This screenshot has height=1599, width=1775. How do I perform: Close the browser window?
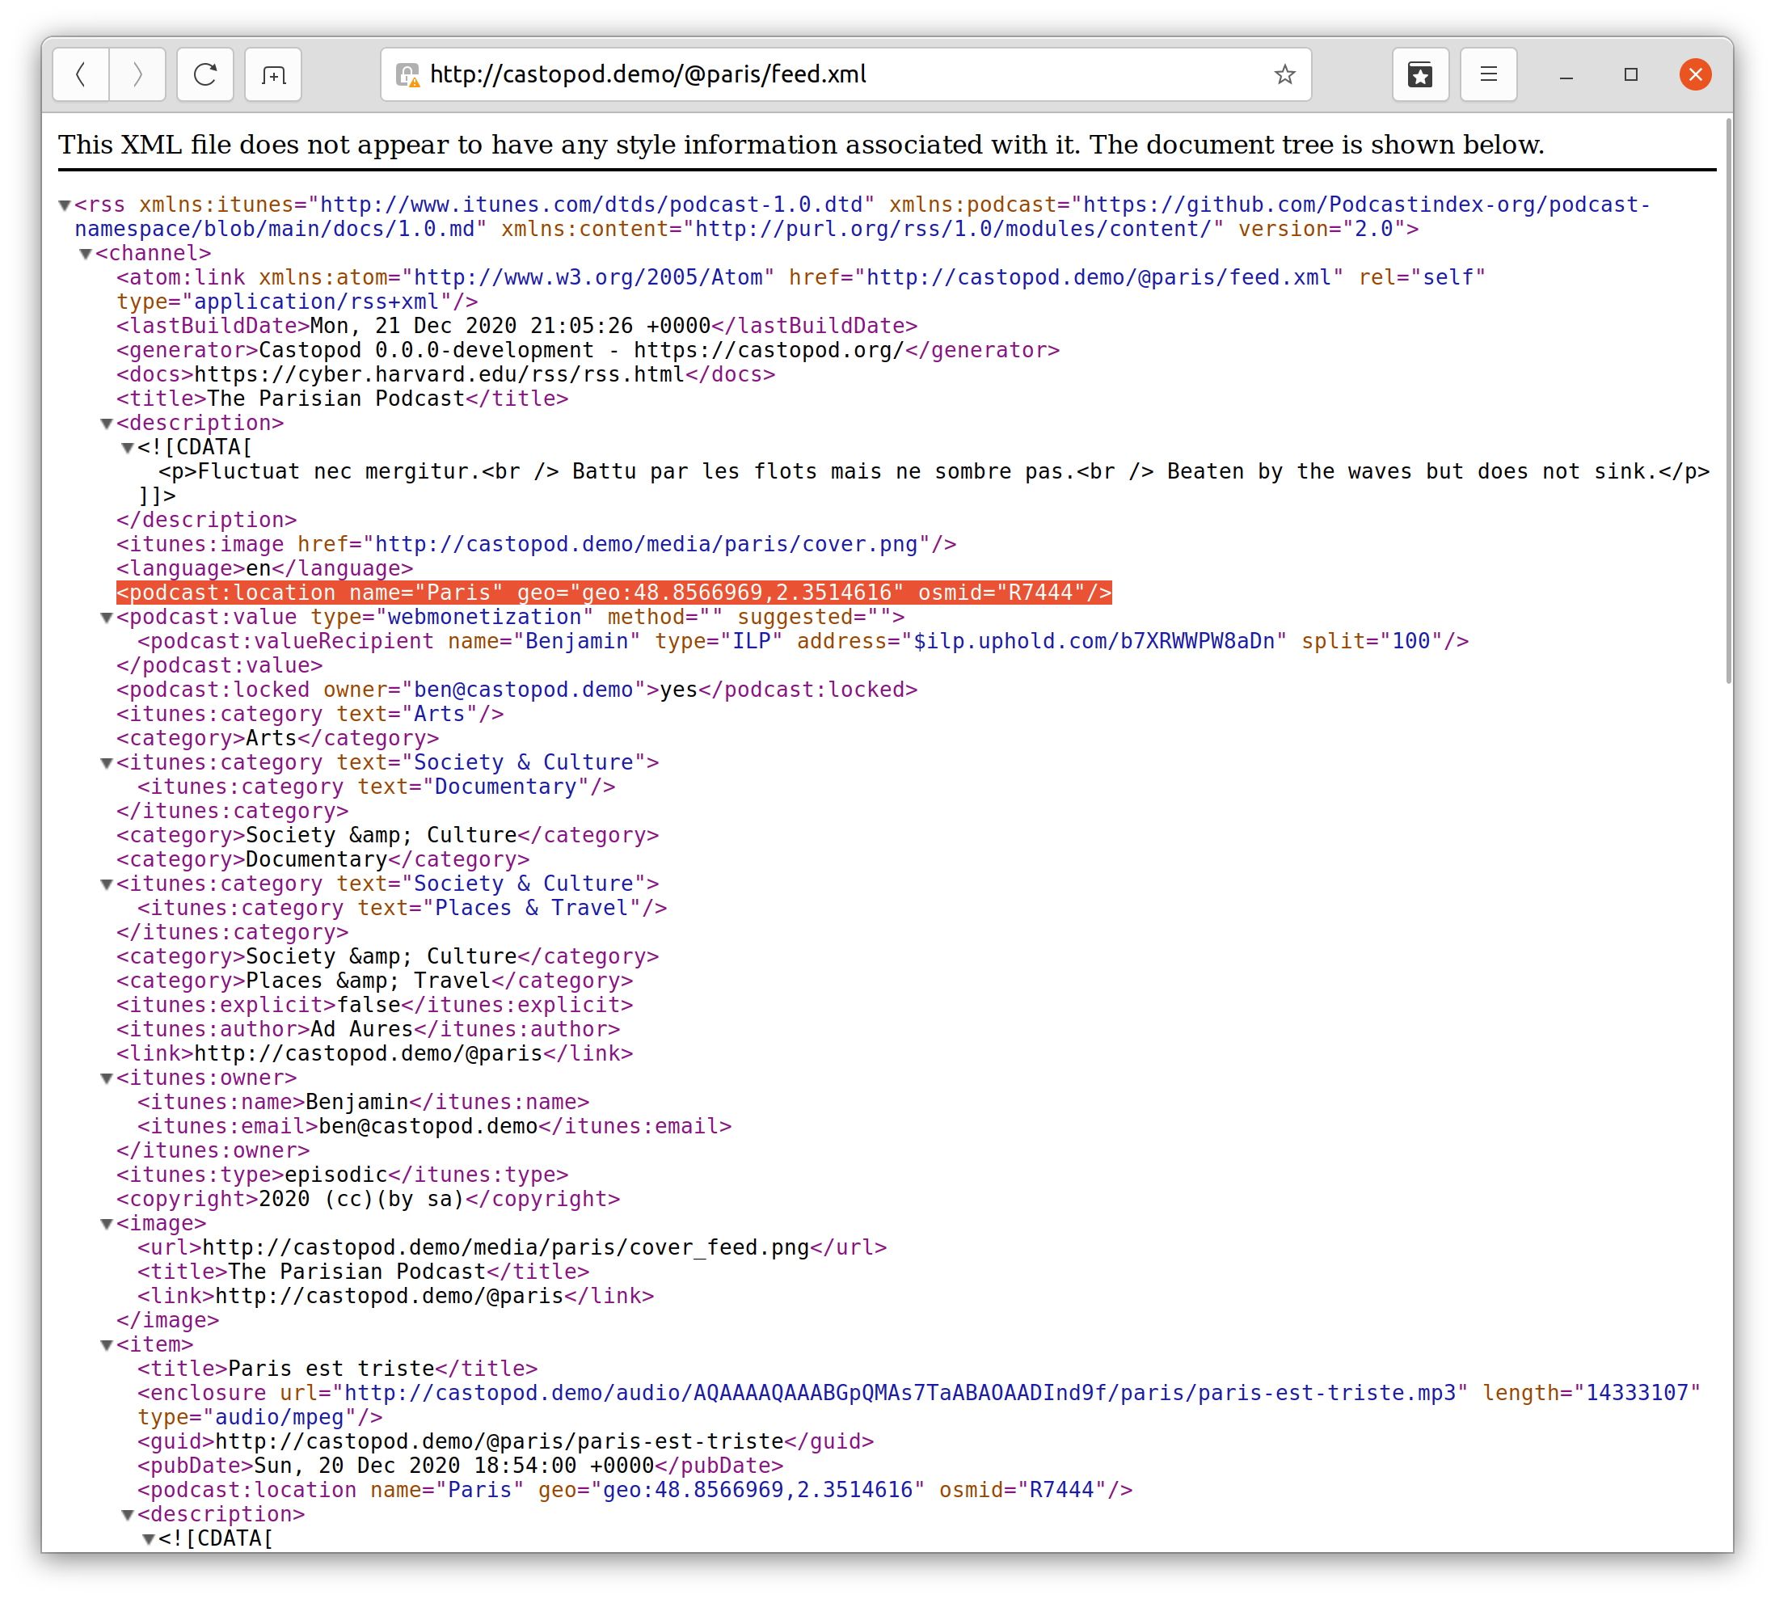pyautogui.click(x=1695, y=74)
